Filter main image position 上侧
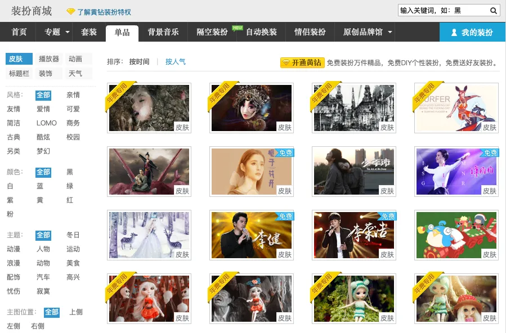 76,312
